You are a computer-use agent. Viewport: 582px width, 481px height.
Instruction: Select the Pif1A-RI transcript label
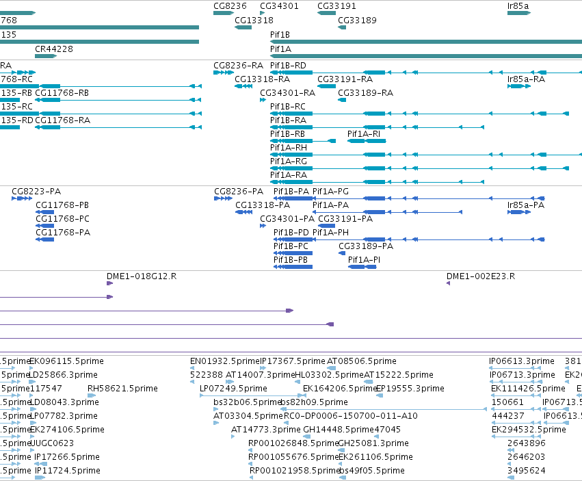363,133
